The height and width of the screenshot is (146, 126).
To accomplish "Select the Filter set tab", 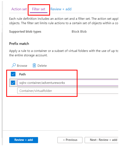I will [x=38, y=9].
